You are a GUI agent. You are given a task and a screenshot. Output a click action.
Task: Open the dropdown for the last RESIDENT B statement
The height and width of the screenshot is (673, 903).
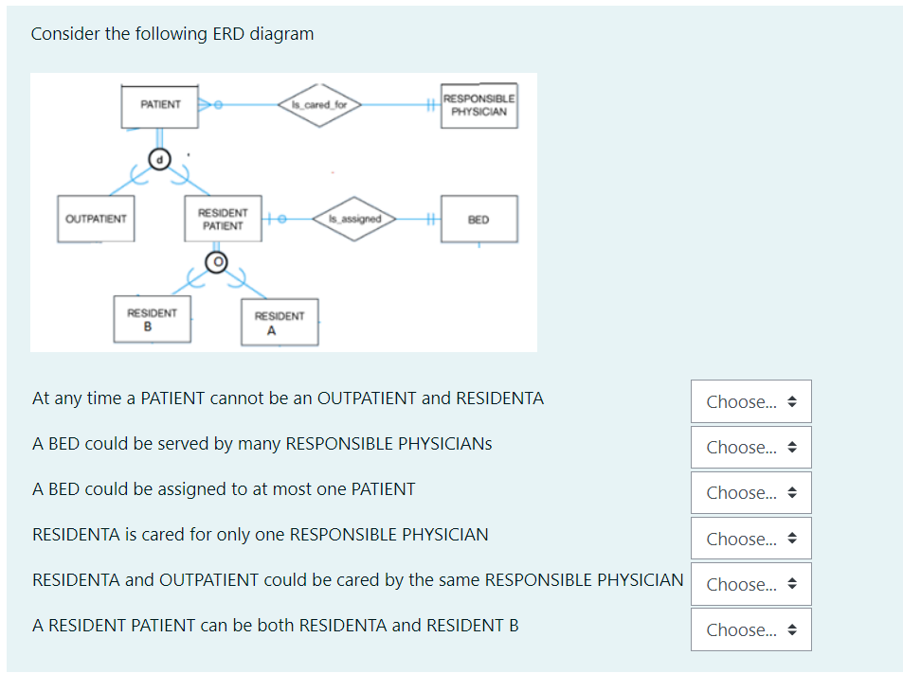click(750, 629)
